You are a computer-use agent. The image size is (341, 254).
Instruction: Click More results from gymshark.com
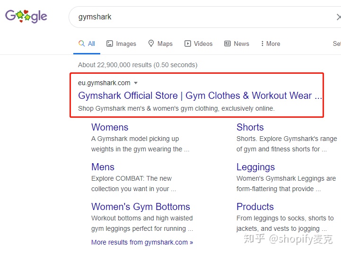tap(142, 242)
